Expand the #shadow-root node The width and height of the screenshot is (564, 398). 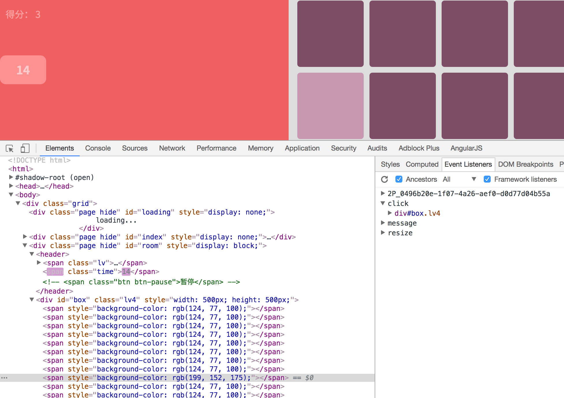pyautogui.click(x=11, y=177)
